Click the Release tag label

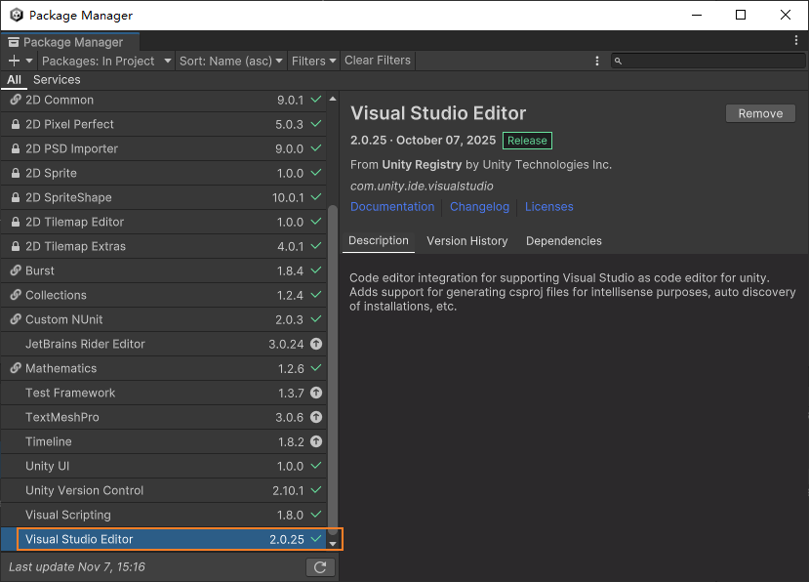pos(527,141)
